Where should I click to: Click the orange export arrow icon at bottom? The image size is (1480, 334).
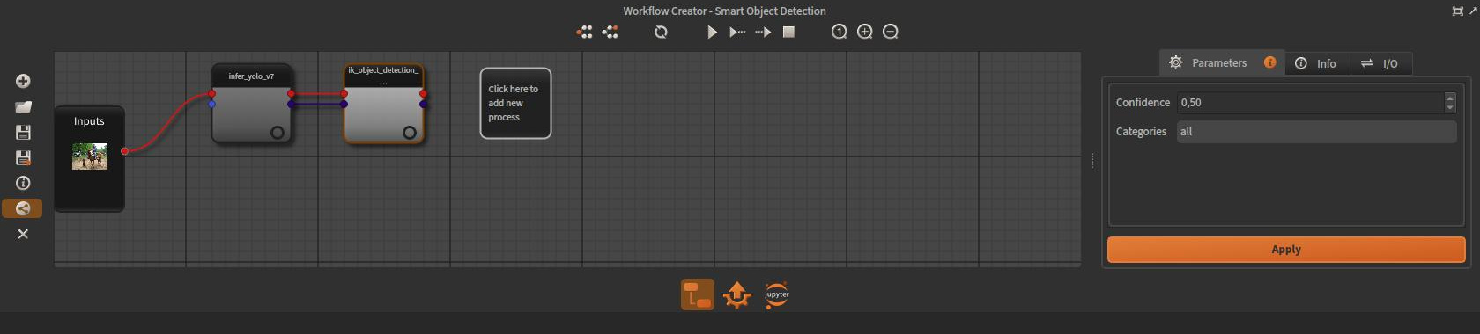[736, 295]
